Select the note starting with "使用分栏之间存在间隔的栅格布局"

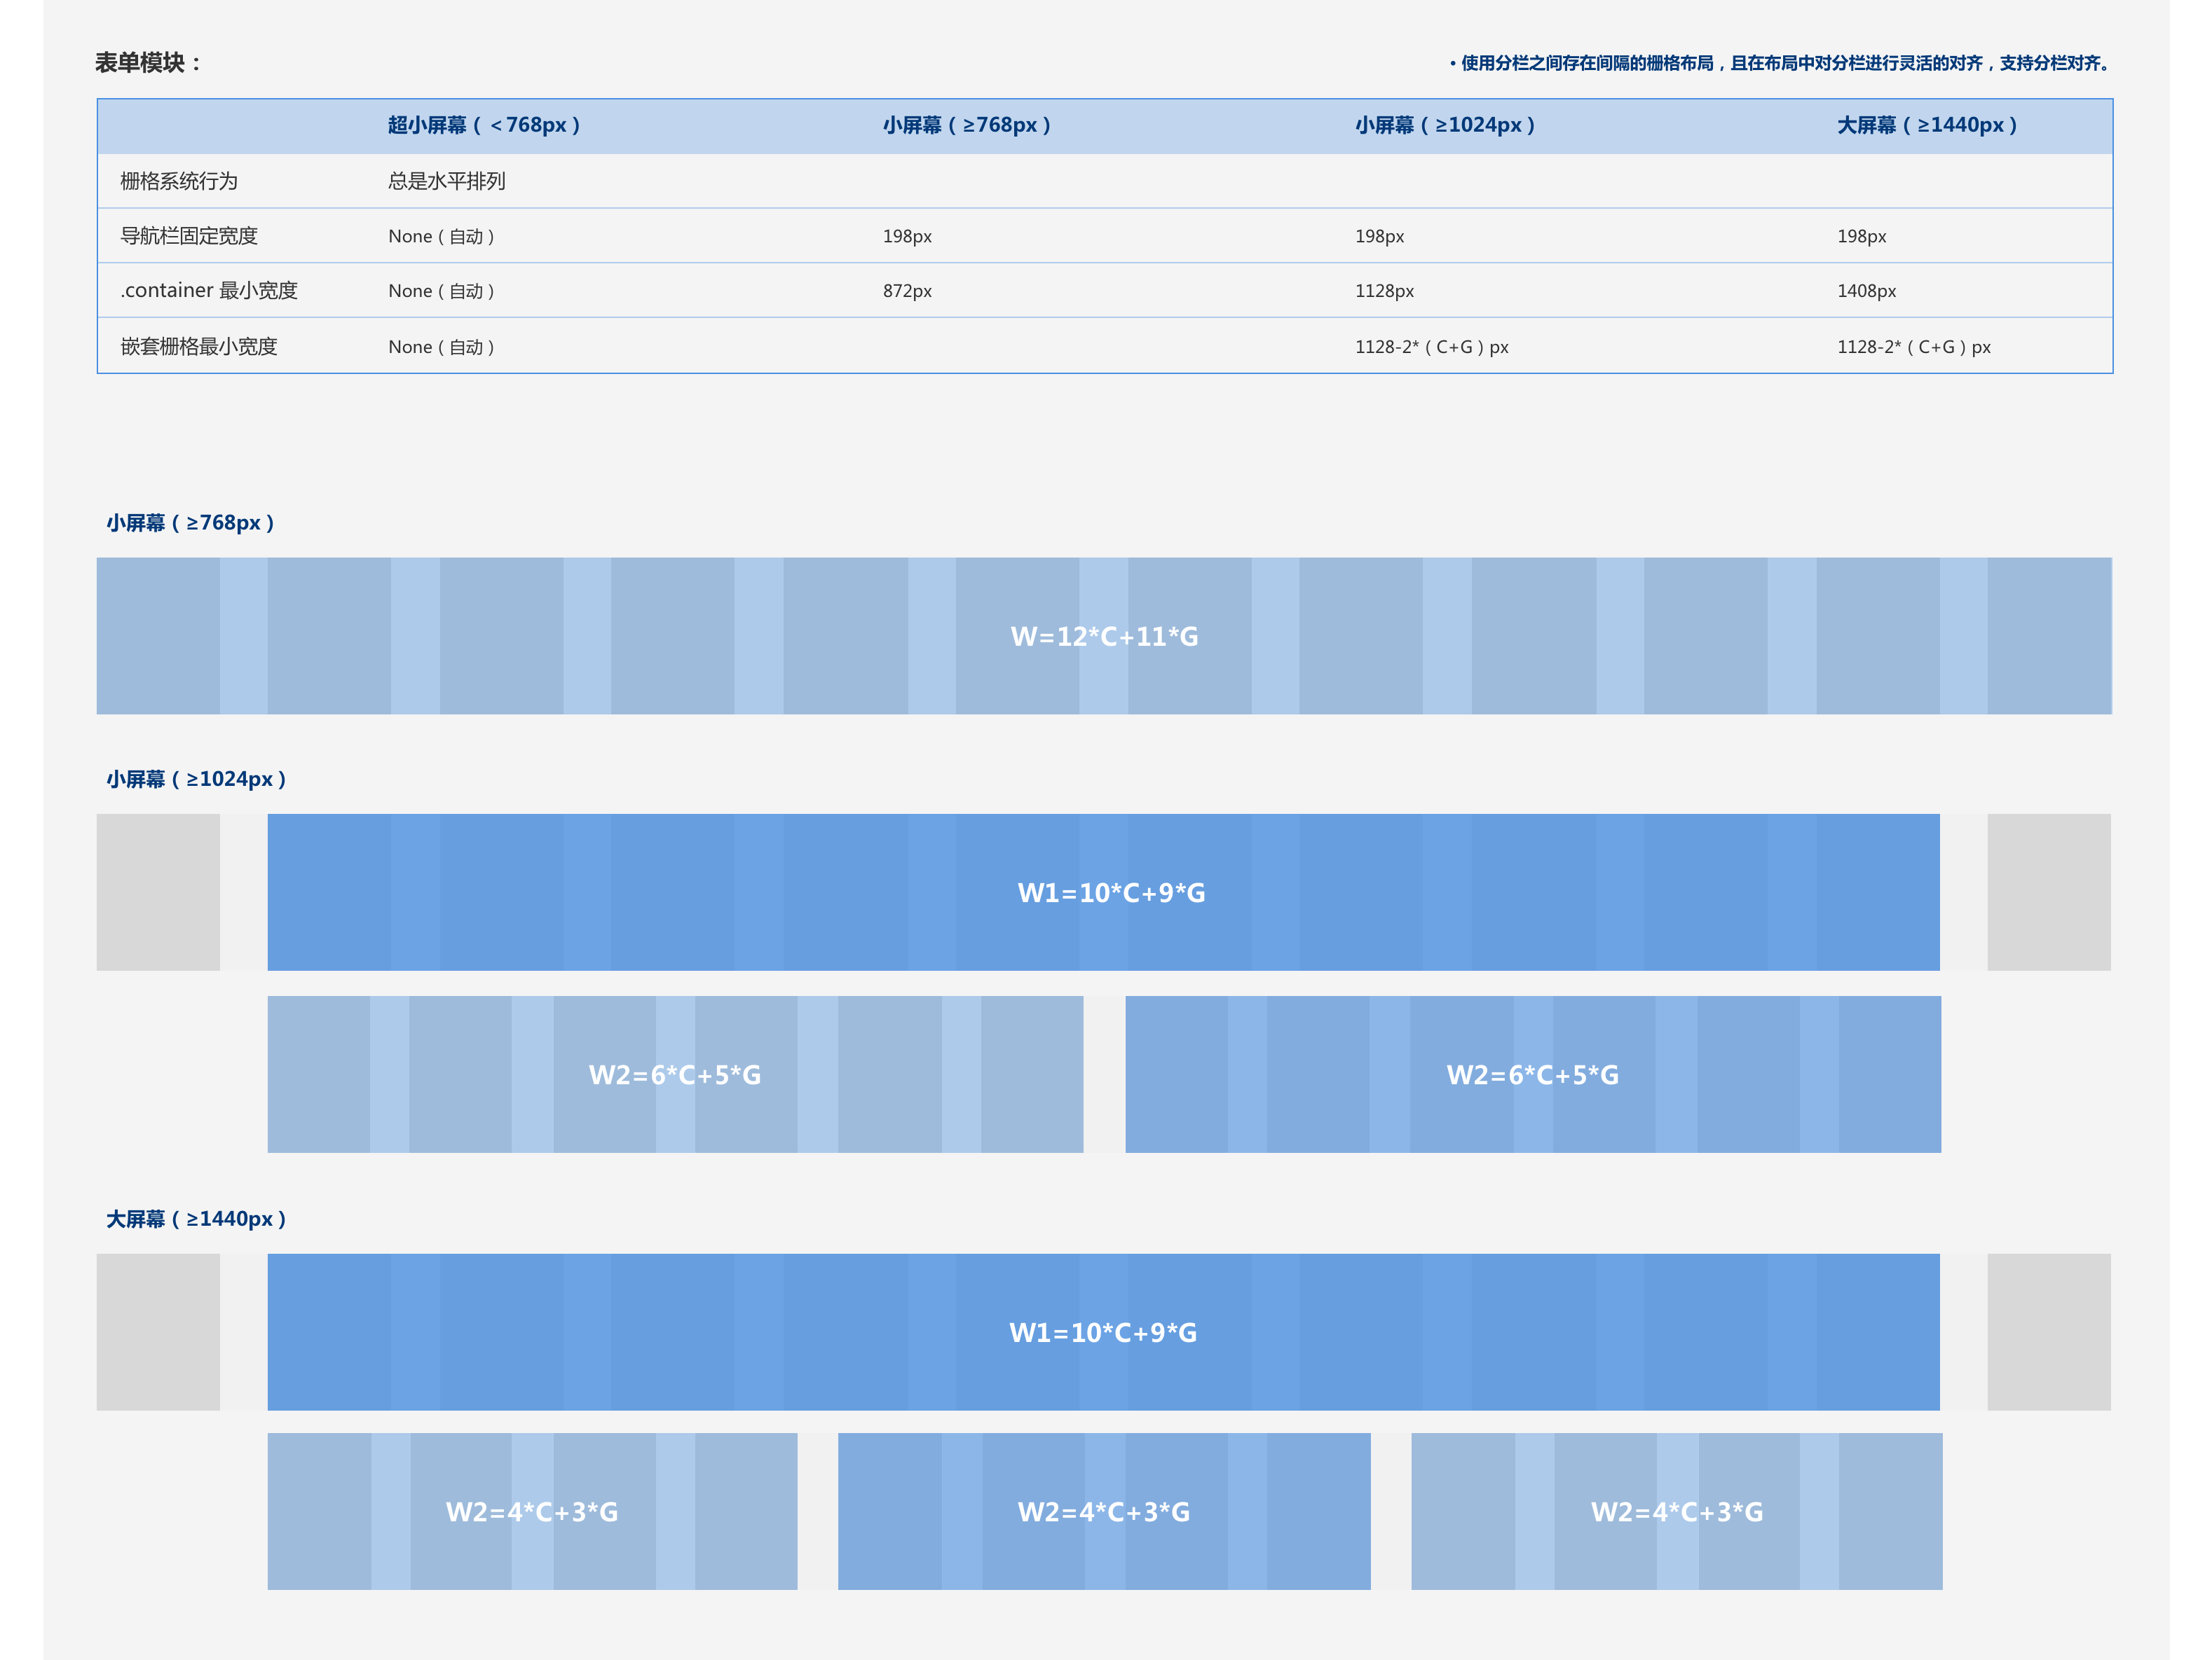[x=1780, y=63]
